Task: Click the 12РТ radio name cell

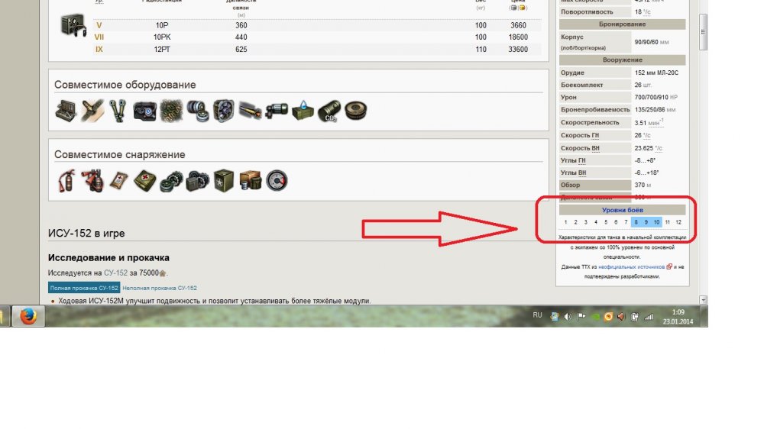Action: 162,49
